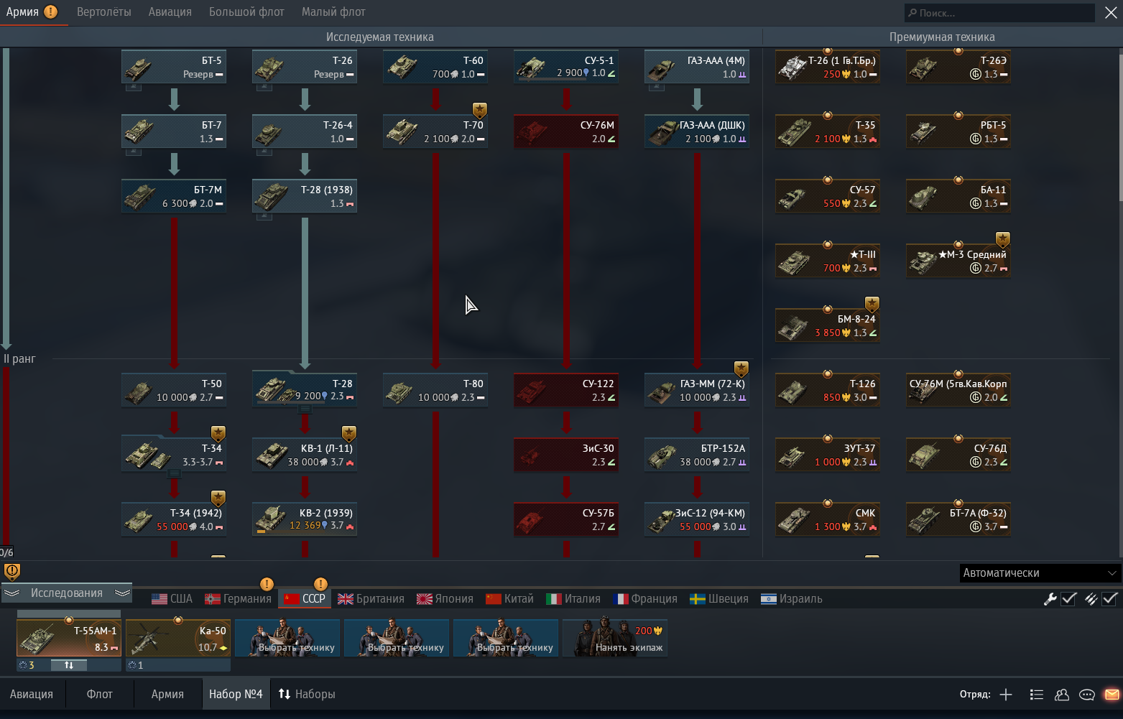The height and width of the screenshot is (719, 1123).
Task: Click the exclamation badge above СССР
Action: 320,584
